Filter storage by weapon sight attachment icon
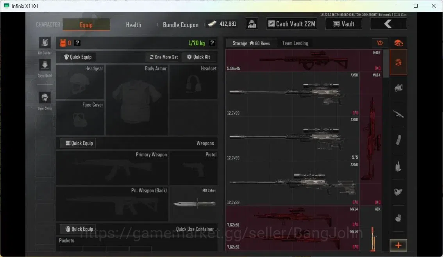443x257 pixels. [398, 192]
